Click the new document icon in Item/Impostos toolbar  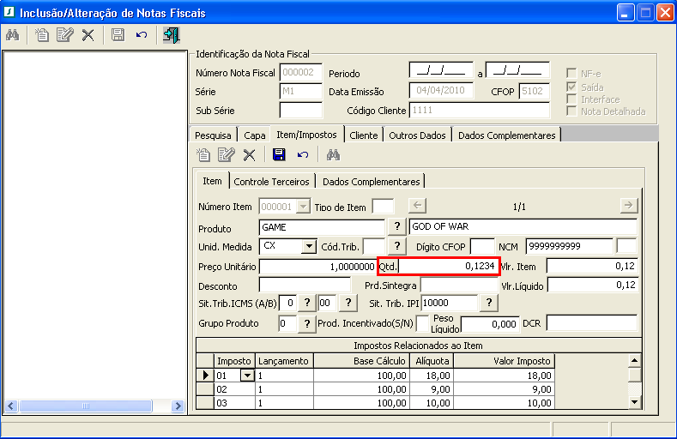click(x=203, y=155)
